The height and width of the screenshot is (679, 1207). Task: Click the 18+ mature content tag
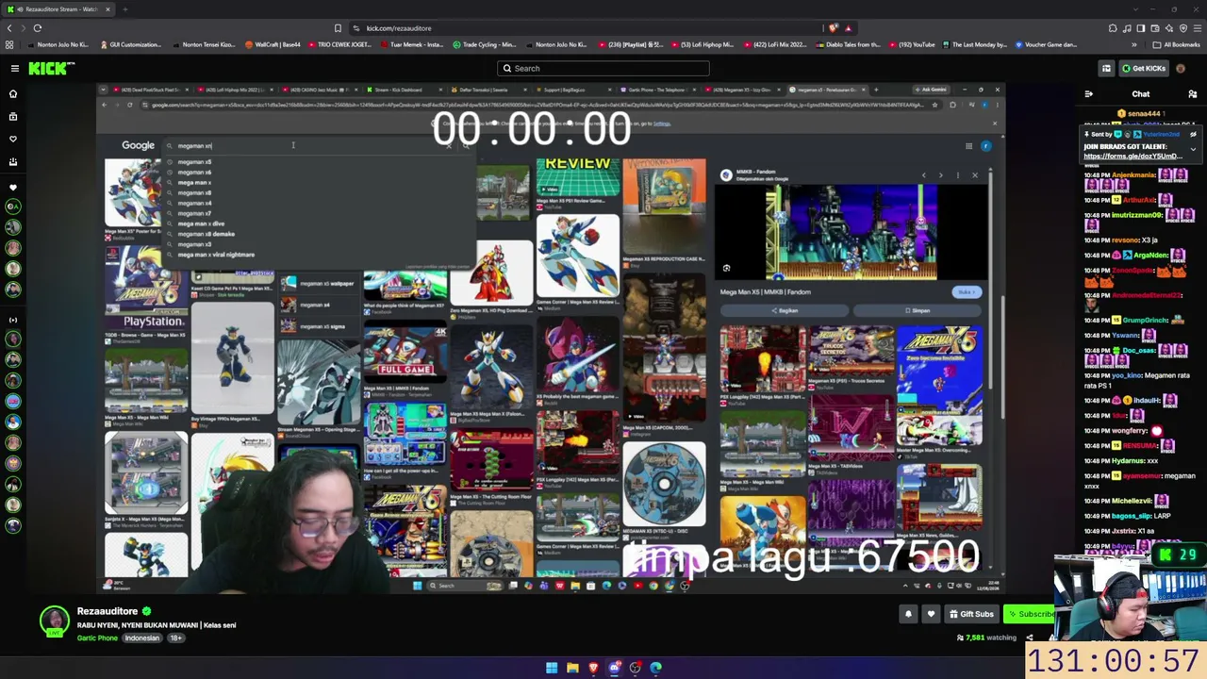click(175, 638)
